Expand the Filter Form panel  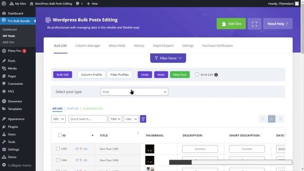168,58
